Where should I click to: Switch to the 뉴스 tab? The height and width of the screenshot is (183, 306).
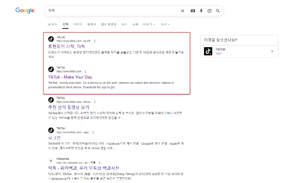[x=124, y=24]
